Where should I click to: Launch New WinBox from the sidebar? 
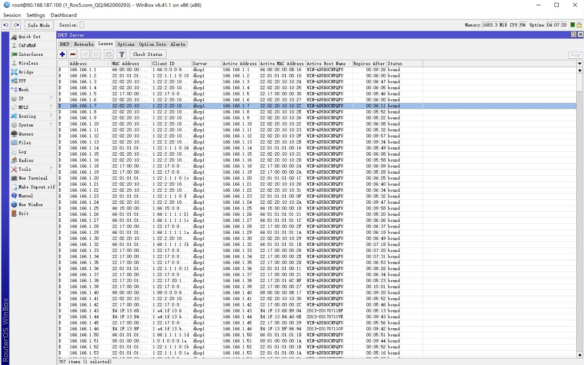pyautogui.click(x=31, y=204)
